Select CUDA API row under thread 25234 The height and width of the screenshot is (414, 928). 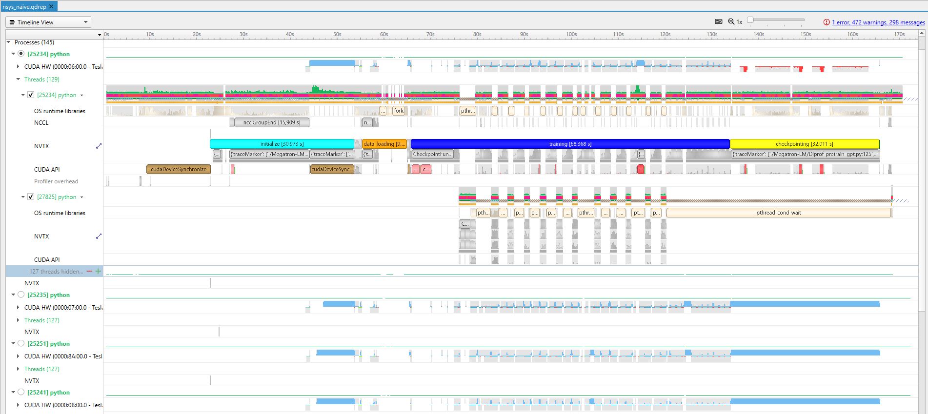pyautogui.click(x=47, y=170)
